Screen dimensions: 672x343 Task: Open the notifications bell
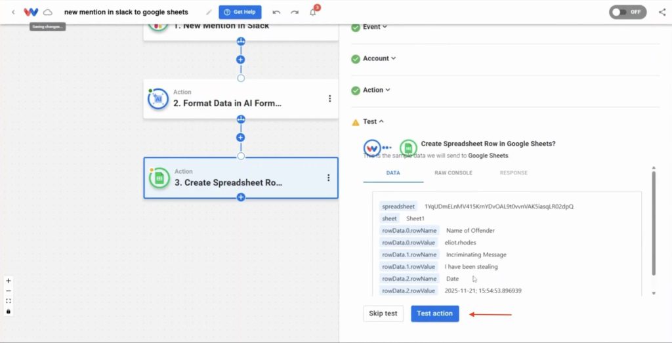(x=313, y=12)
